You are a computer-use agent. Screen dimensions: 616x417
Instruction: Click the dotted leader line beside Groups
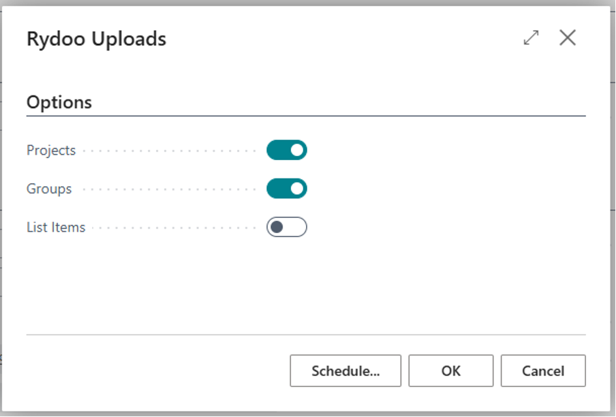tap(170, 189)
